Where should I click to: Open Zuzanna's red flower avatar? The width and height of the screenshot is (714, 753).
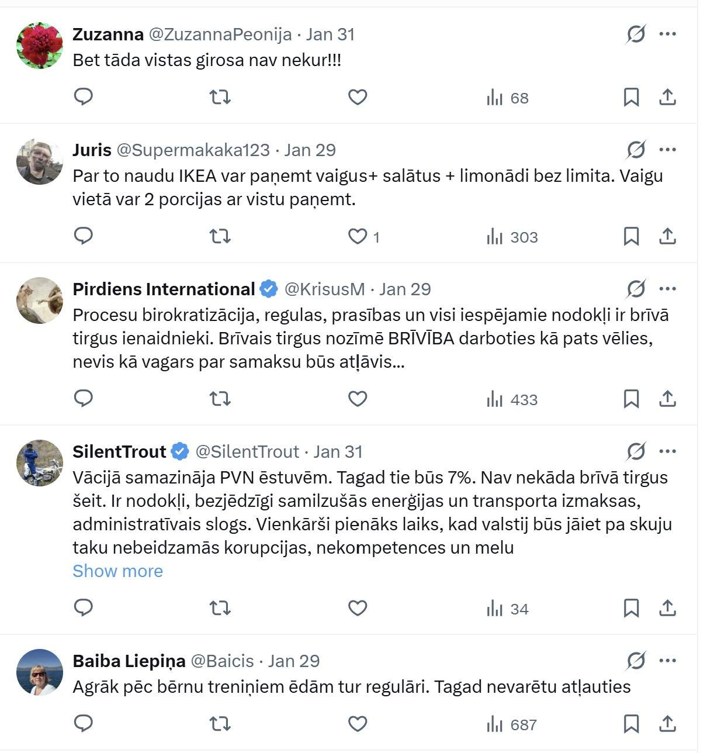tap(40, 46)
